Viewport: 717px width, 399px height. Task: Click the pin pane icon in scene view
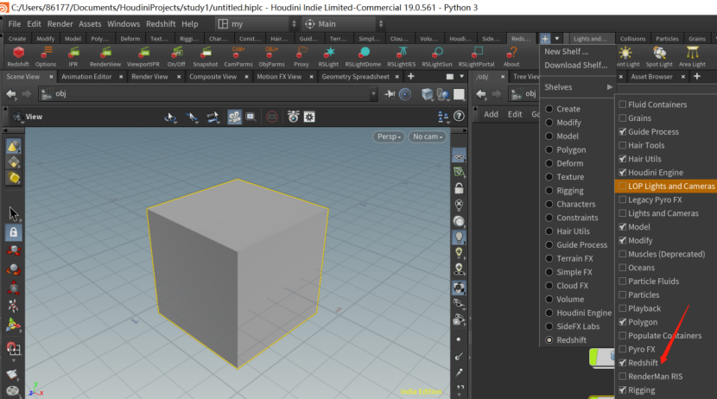pyautogui.click(x=390, y=94)
